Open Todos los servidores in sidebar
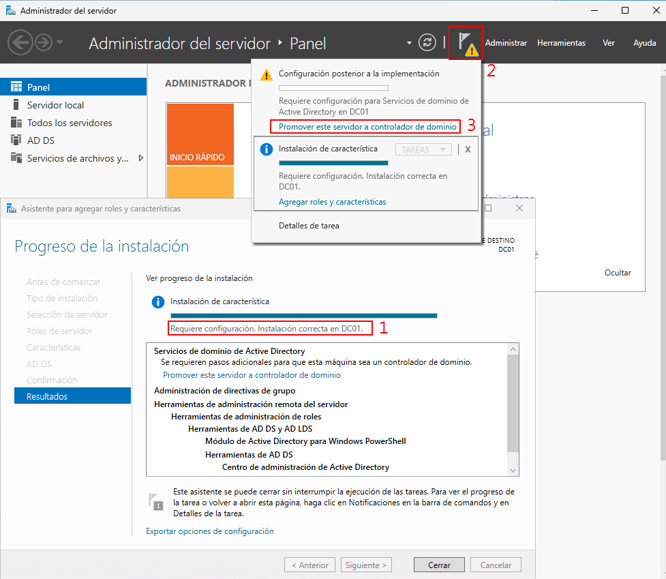 (x=69, y=123)
